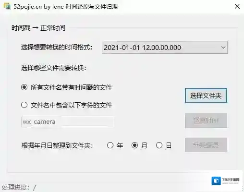Click the wx_camera text field

point(68,122)
